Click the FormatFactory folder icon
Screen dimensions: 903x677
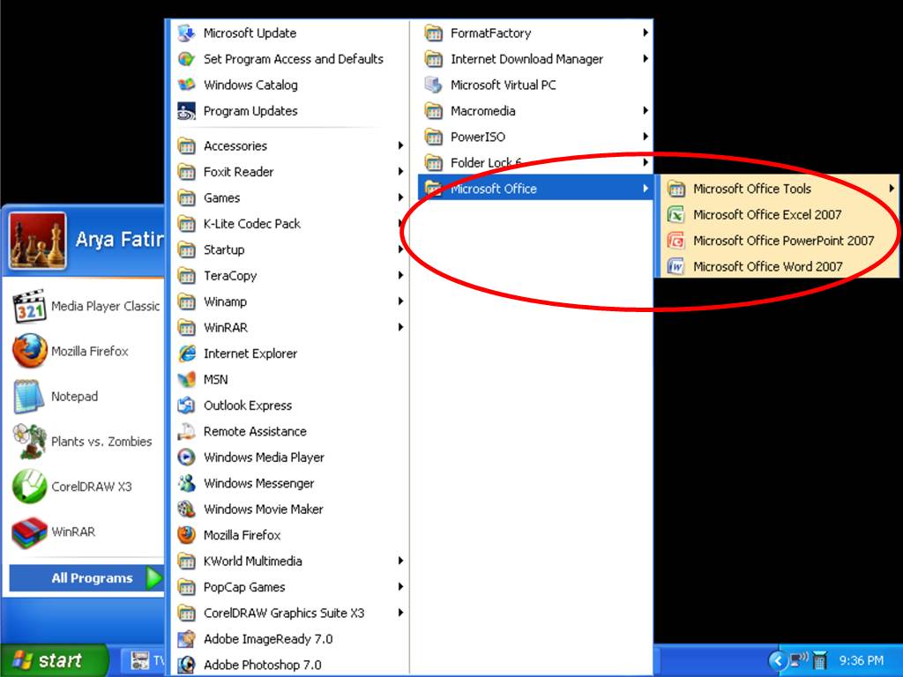click(433, 33)
